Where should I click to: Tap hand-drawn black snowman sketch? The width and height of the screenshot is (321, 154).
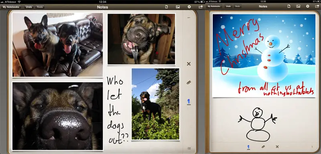pyautogui.click(x=258, y=124)
